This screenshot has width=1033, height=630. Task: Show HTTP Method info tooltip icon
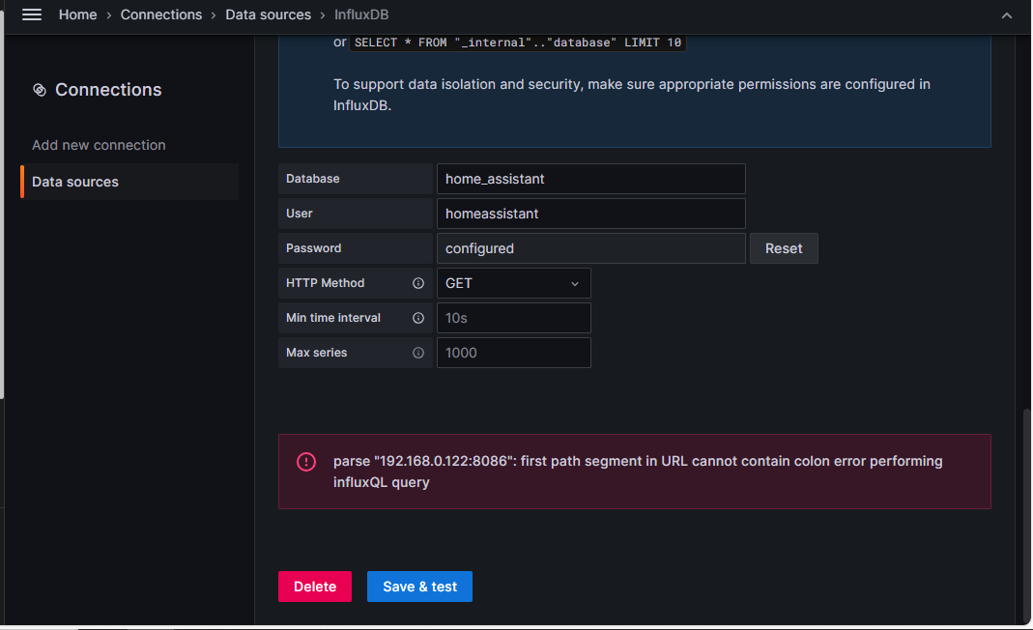tap(418, 283)
